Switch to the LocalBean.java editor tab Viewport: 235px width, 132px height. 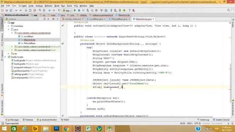[x=96, y=19]
